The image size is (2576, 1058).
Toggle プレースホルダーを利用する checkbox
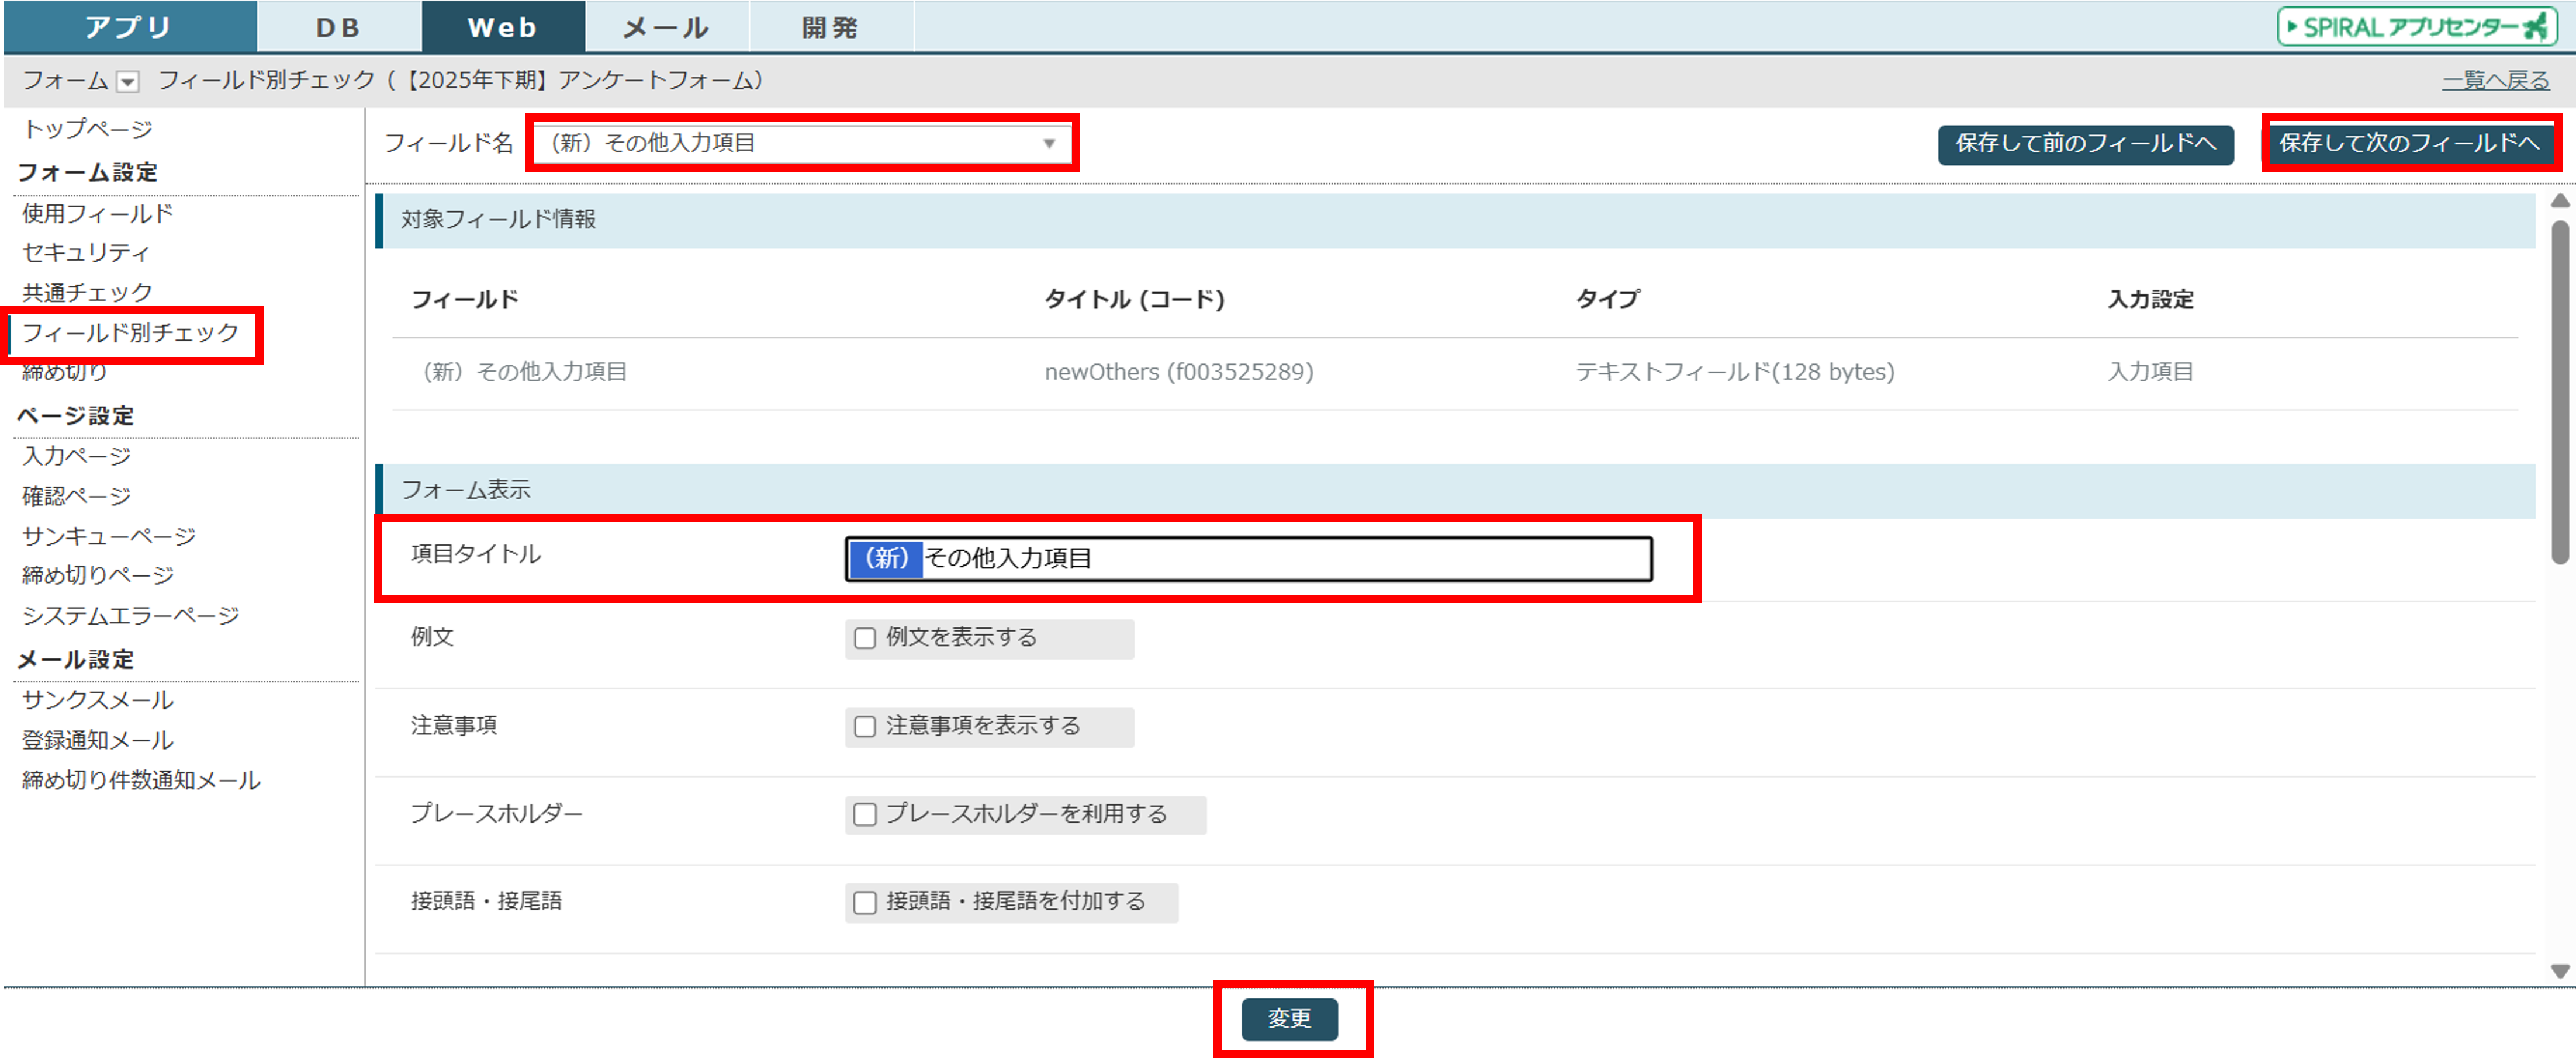point(865,814)
